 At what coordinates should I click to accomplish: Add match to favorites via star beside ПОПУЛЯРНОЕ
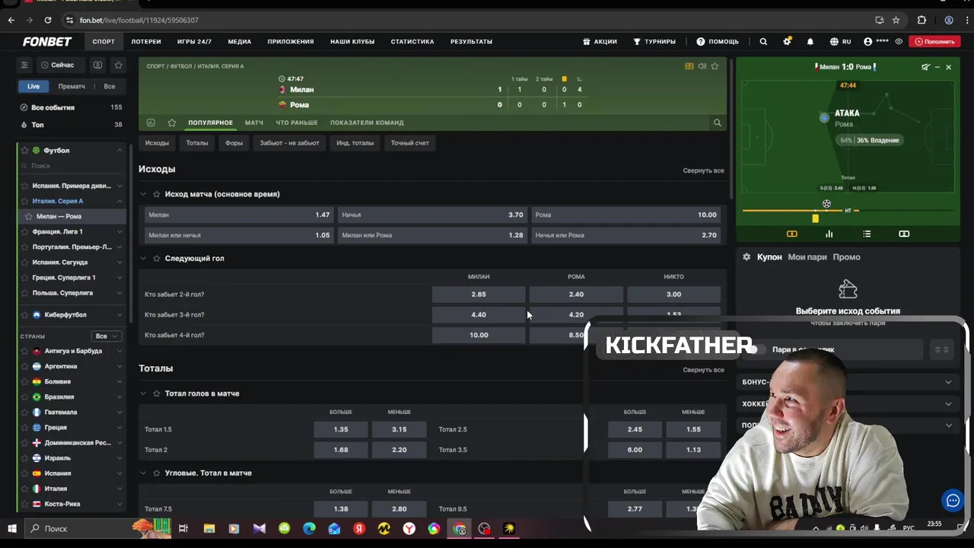click(x=172, y=123)
